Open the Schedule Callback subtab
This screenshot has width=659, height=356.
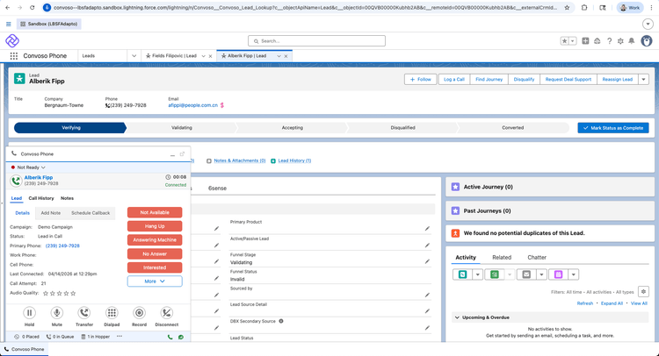pyautogui.click(x=91, y=213)
